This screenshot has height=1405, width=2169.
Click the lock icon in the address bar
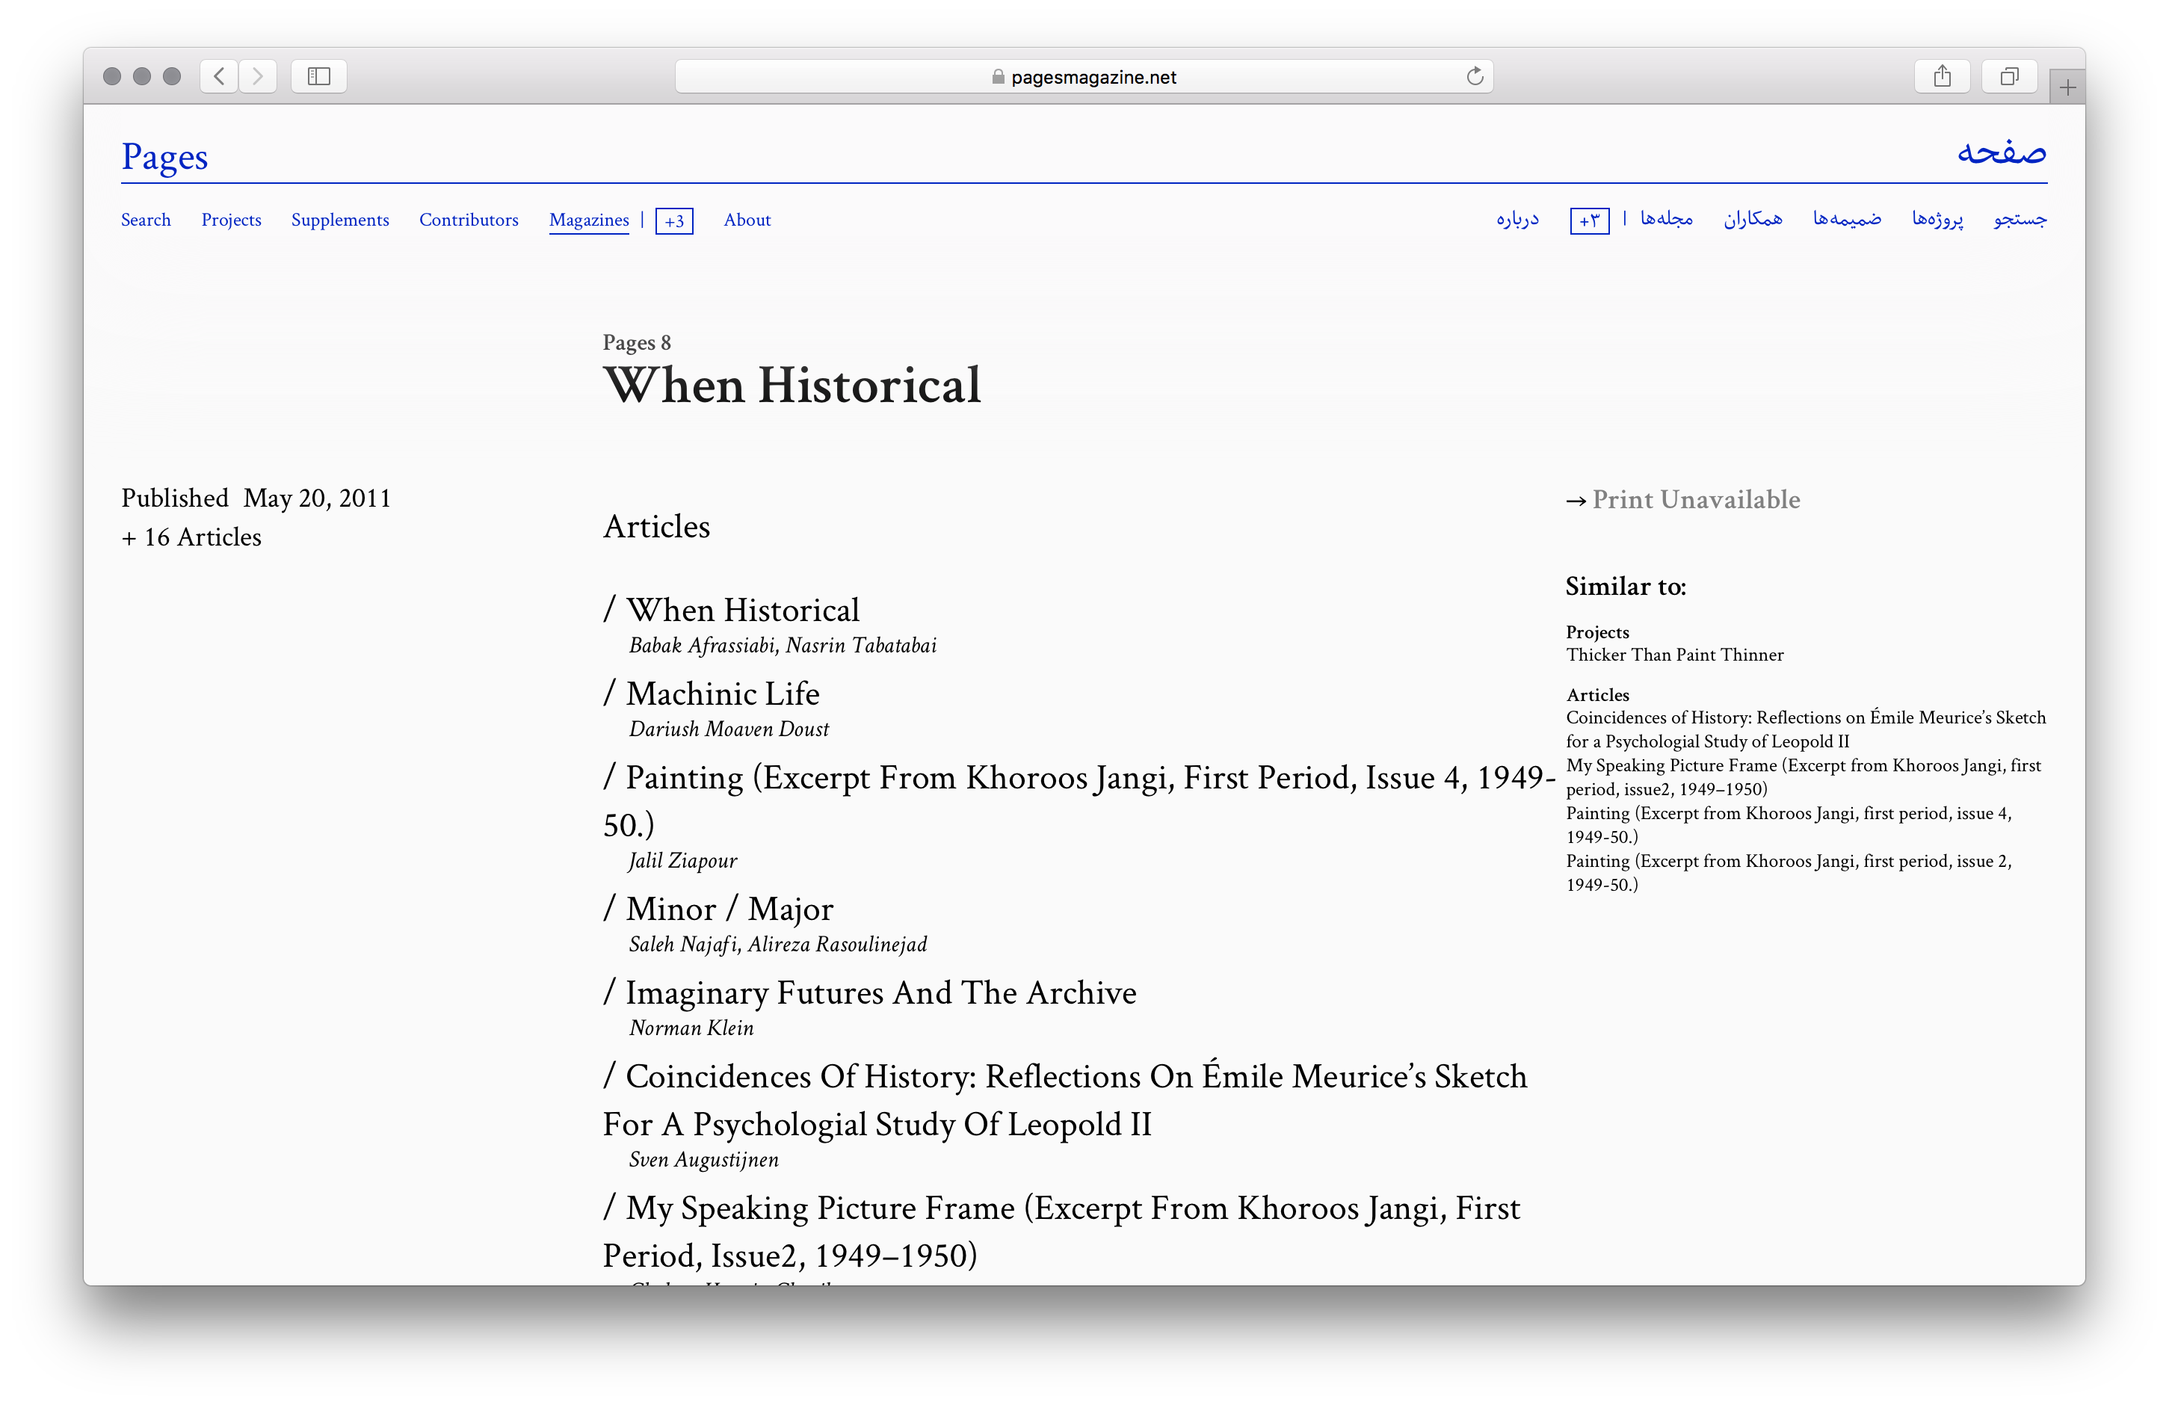998,78
